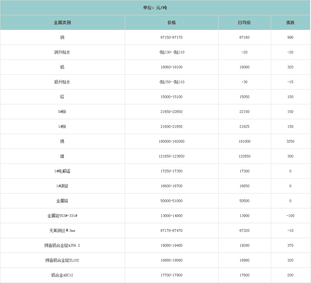Click the 1#锌 daily average 21625

coord(244,127)
